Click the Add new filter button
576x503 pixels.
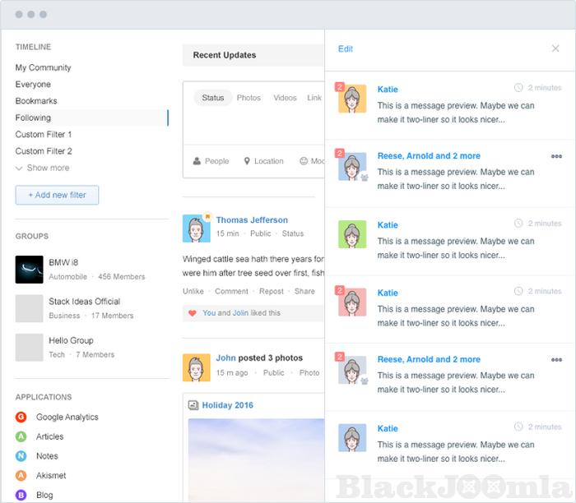[x=57, y=195]
